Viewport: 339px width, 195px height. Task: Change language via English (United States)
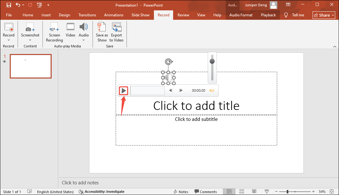pos(55,192)
